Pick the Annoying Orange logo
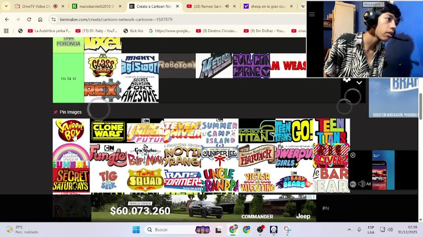The height and width of the screenshot is (237, 423). click(183, 155)
